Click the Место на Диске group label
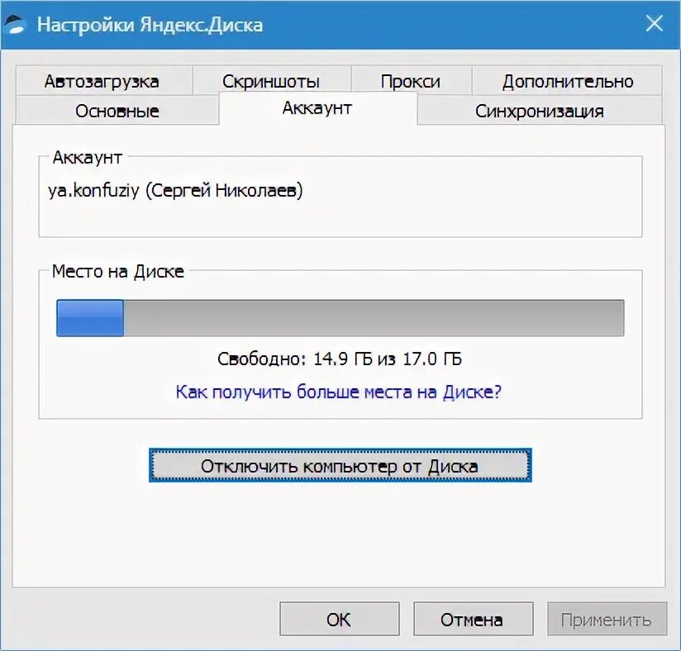The height and width of the screenshot is (651, 681). [117, 272]
